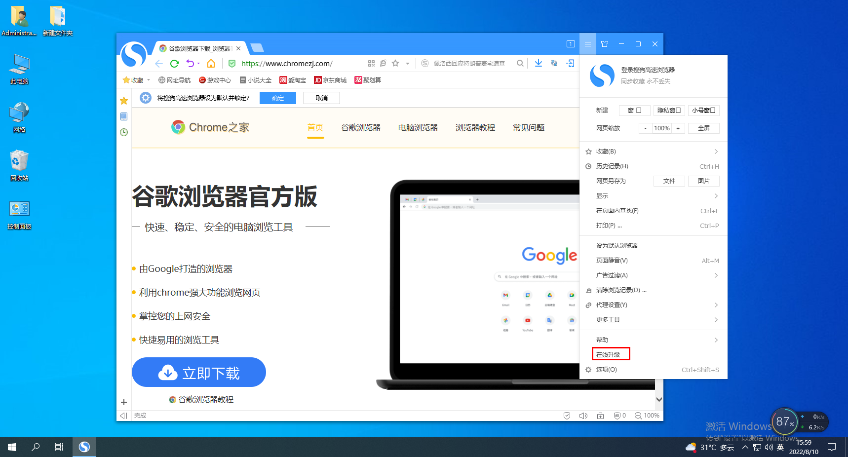848x457 pixels.
Task: Switch to IE compatibility mode icon
Action: coord(383,63)
